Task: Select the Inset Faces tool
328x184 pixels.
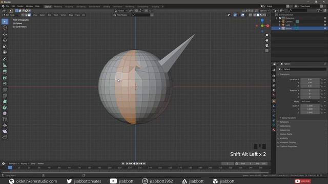Action: coord(5,78)
